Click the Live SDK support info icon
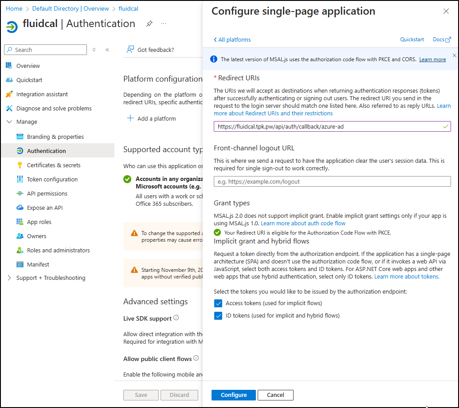The width and height of the screenshot is (459, 408). tap(176, 318)
